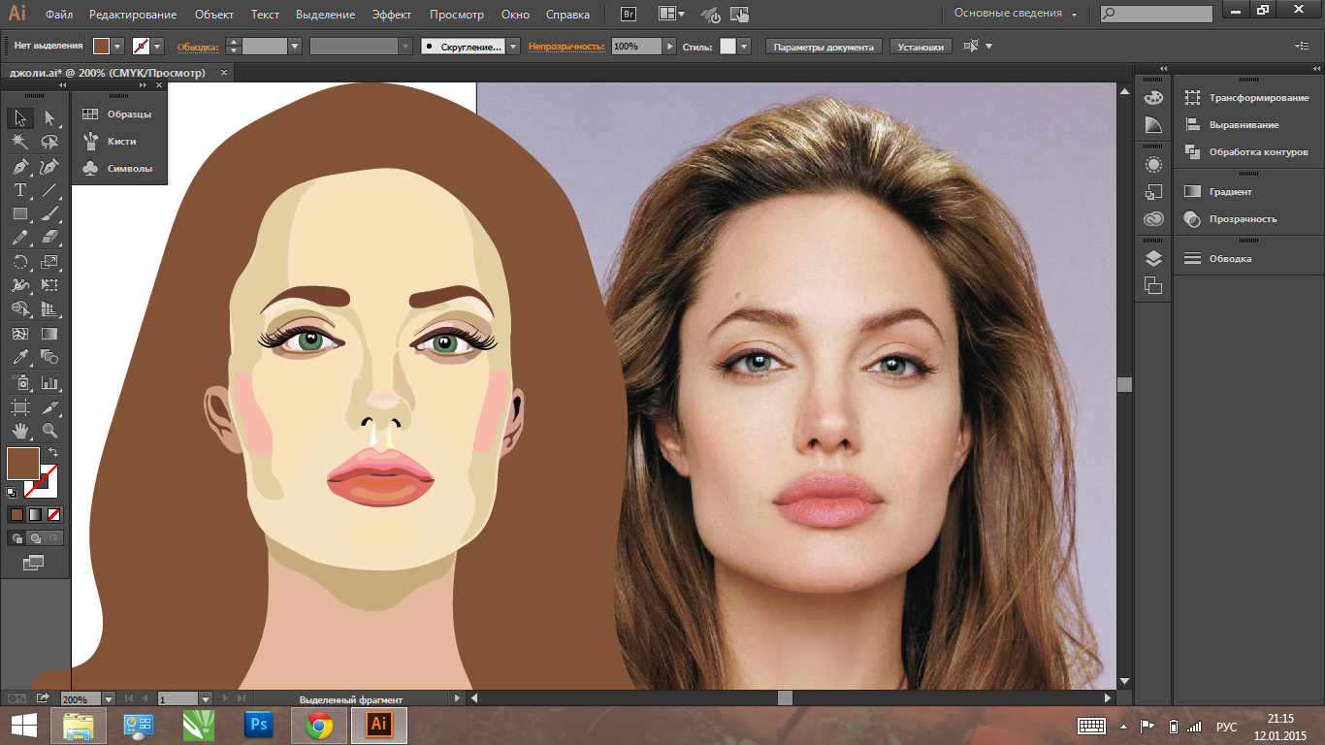Open the 200% zoom level dropdown

tap(108, 698)
